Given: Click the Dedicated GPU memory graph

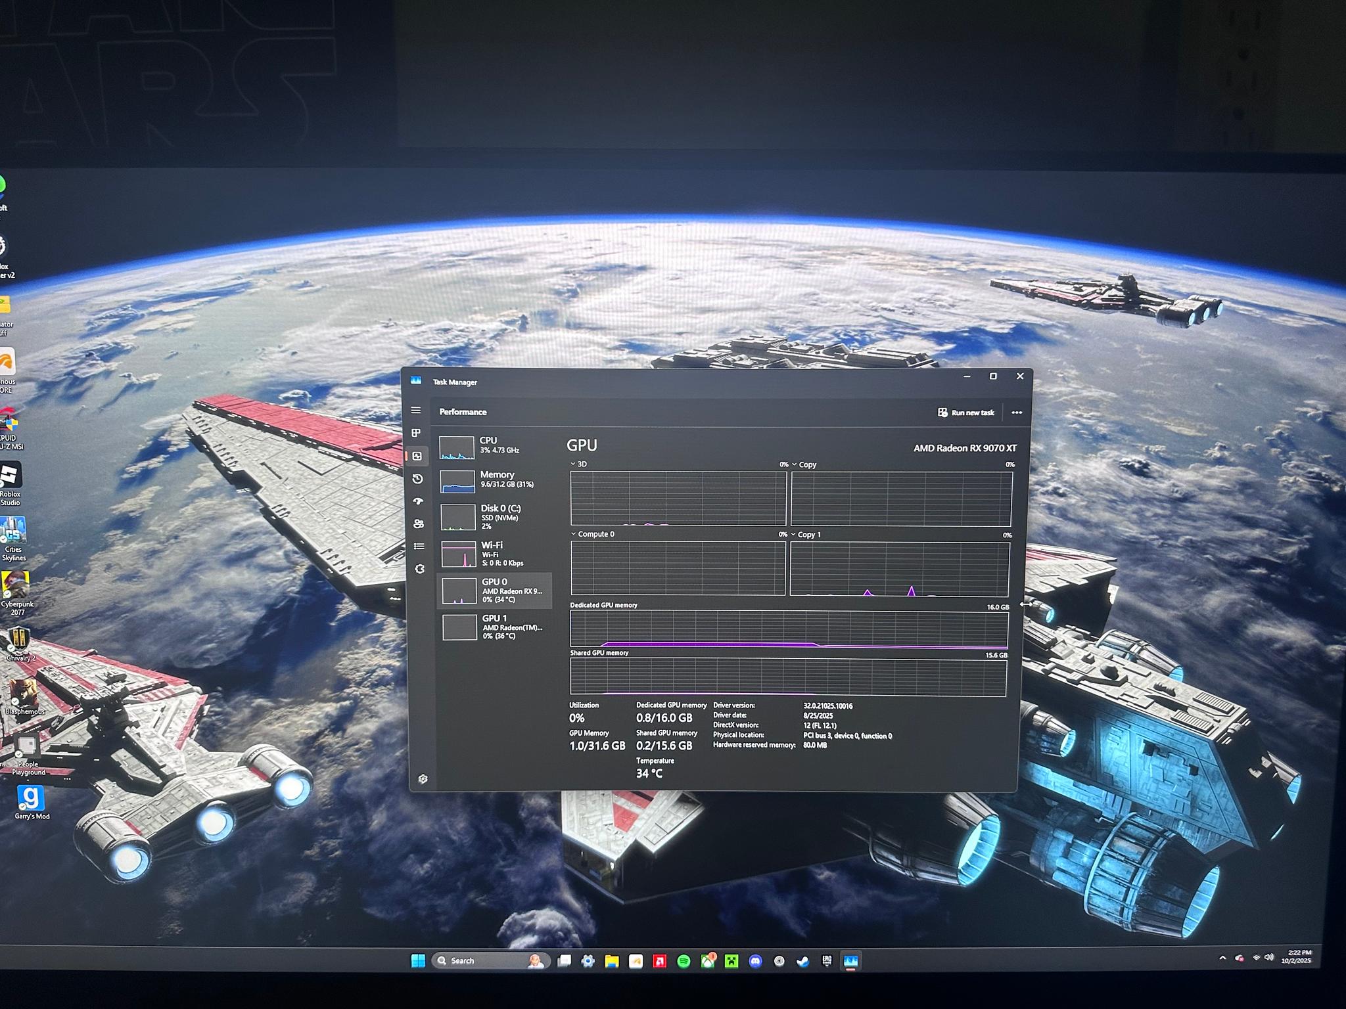Looking at the screenshot, I should (x=789, y=629).
